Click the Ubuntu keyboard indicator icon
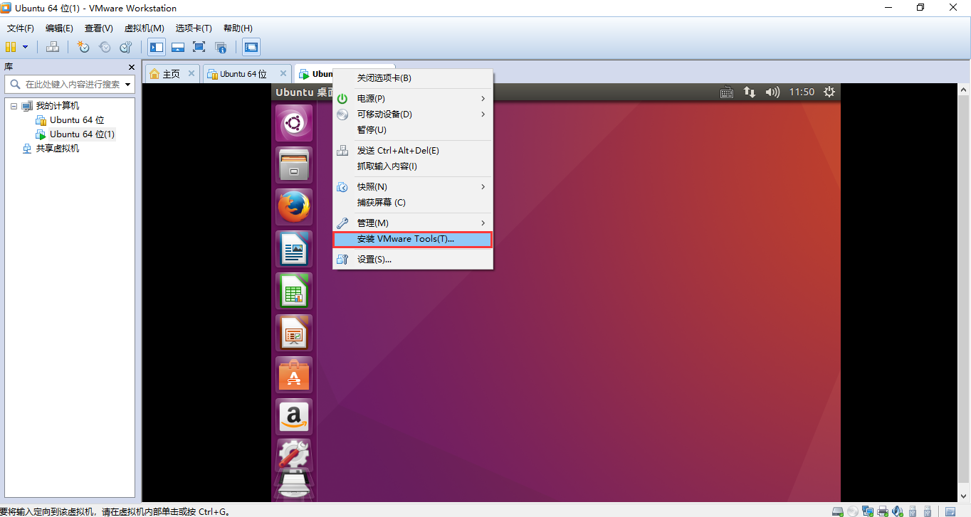Viewport: 971px width, 517px height. [727, 92]
